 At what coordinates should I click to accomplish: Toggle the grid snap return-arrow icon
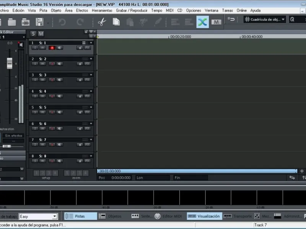pos(231,19)
